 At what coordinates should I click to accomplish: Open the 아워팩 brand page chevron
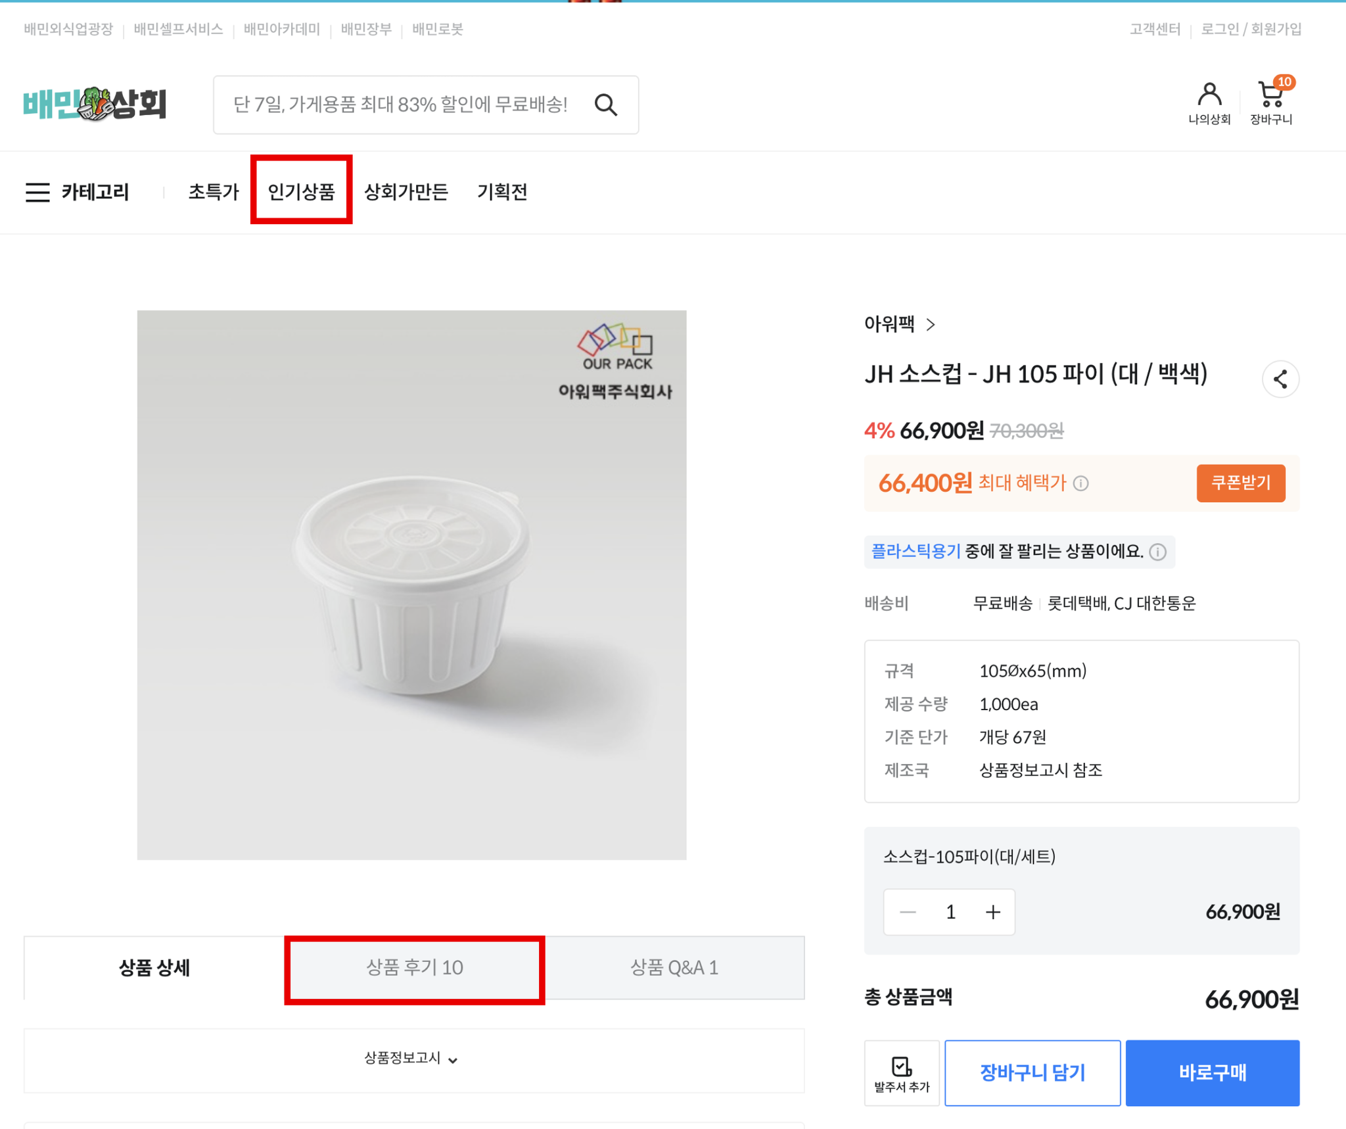click(930, 324)
